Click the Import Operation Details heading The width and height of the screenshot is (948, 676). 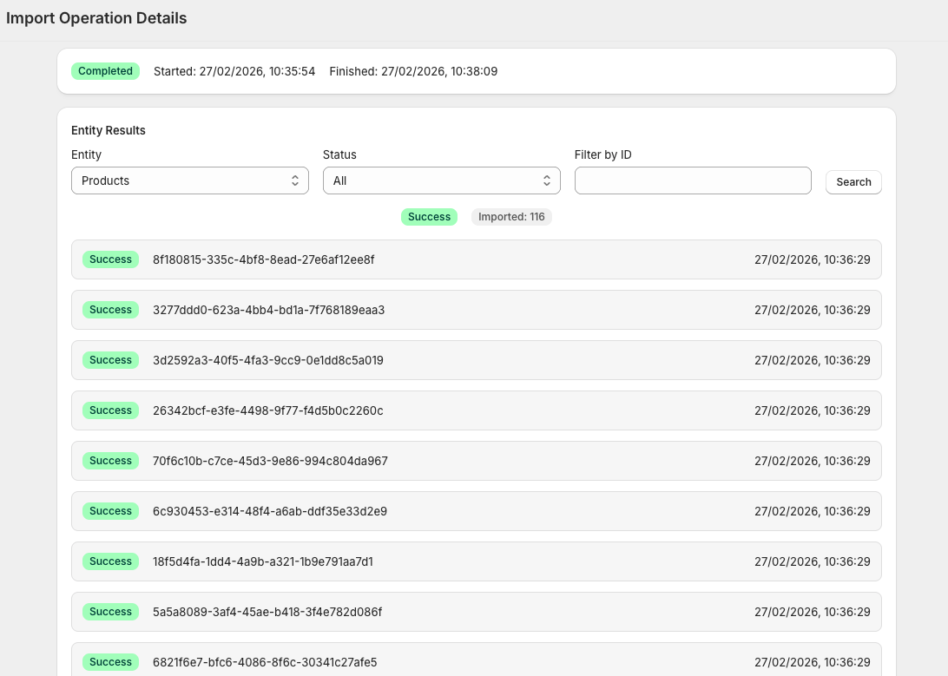[96, 18]
